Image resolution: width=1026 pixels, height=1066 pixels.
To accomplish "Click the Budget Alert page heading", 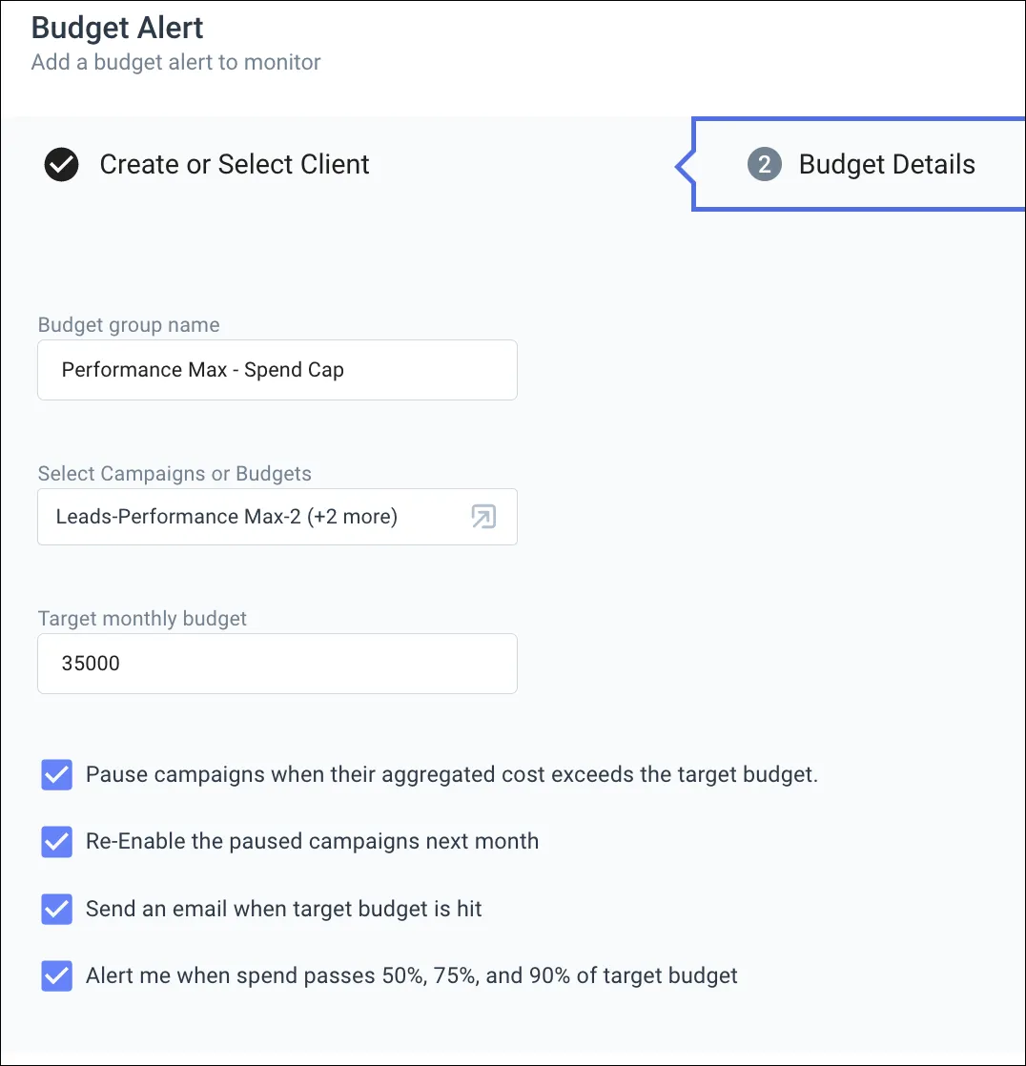I will point(117,28).
